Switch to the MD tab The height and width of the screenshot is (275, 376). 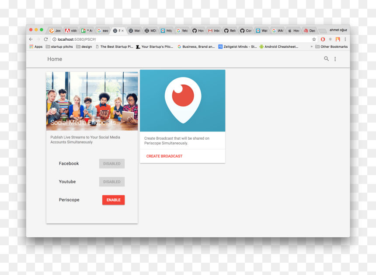click(150, 31)
